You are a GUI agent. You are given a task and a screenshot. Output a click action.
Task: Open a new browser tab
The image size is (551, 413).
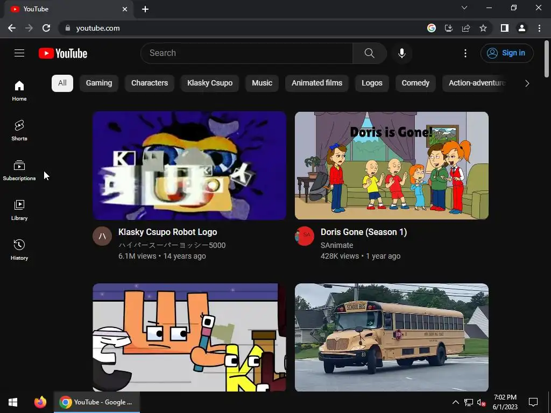coord(145,9)
